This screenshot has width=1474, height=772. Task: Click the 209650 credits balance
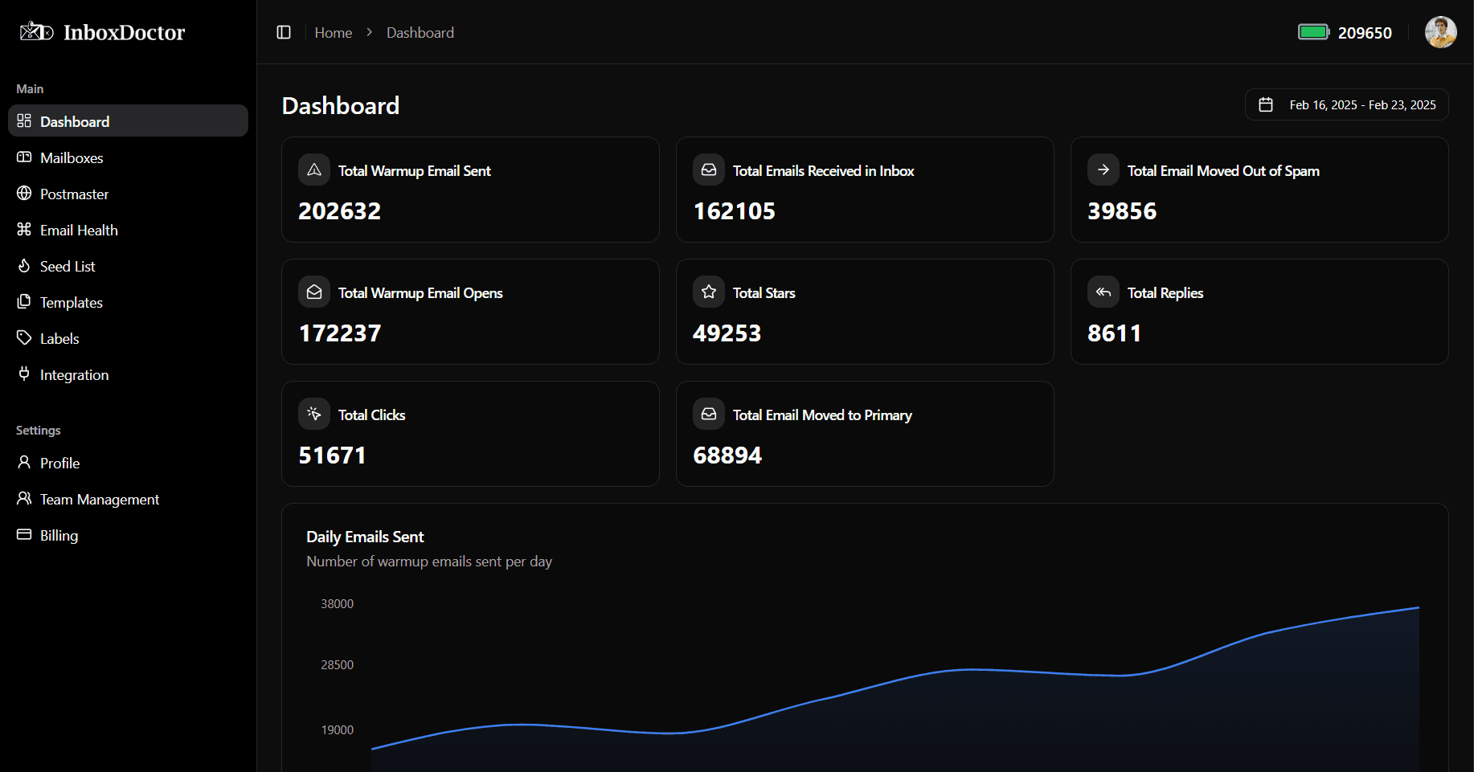coord(1365,33)
